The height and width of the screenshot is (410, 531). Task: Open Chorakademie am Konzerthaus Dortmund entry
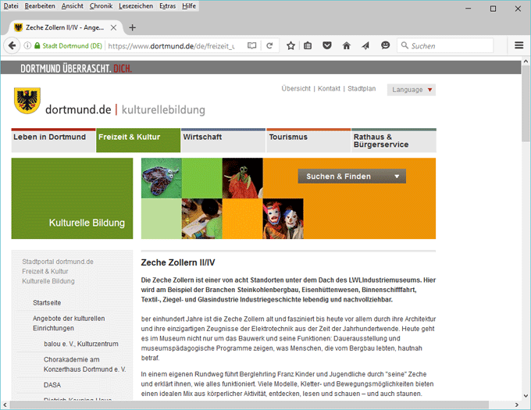[x=84, y=364]
